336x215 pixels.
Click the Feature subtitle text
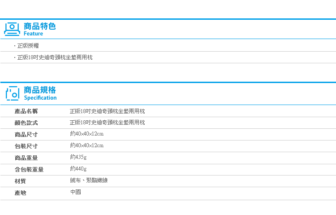33,34
